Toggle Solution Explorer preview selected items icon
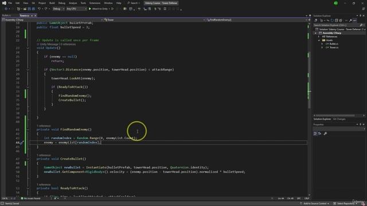 pyautogui.click(x=355, y=21)
